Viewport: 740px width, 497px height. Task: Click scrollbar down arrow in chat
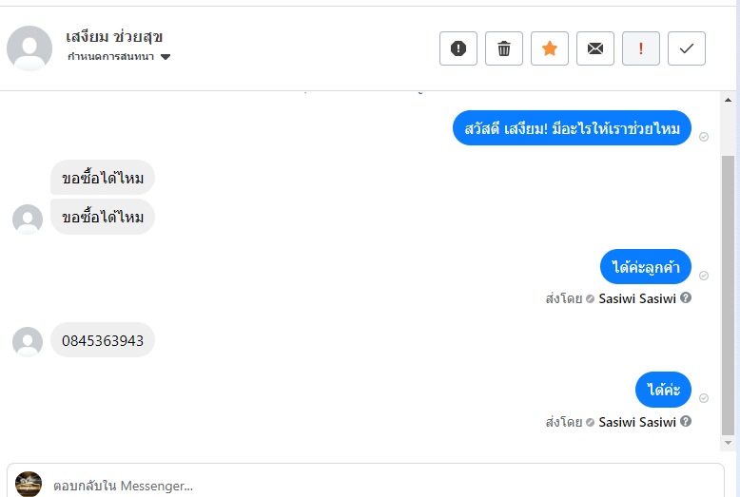pos(728,443)
